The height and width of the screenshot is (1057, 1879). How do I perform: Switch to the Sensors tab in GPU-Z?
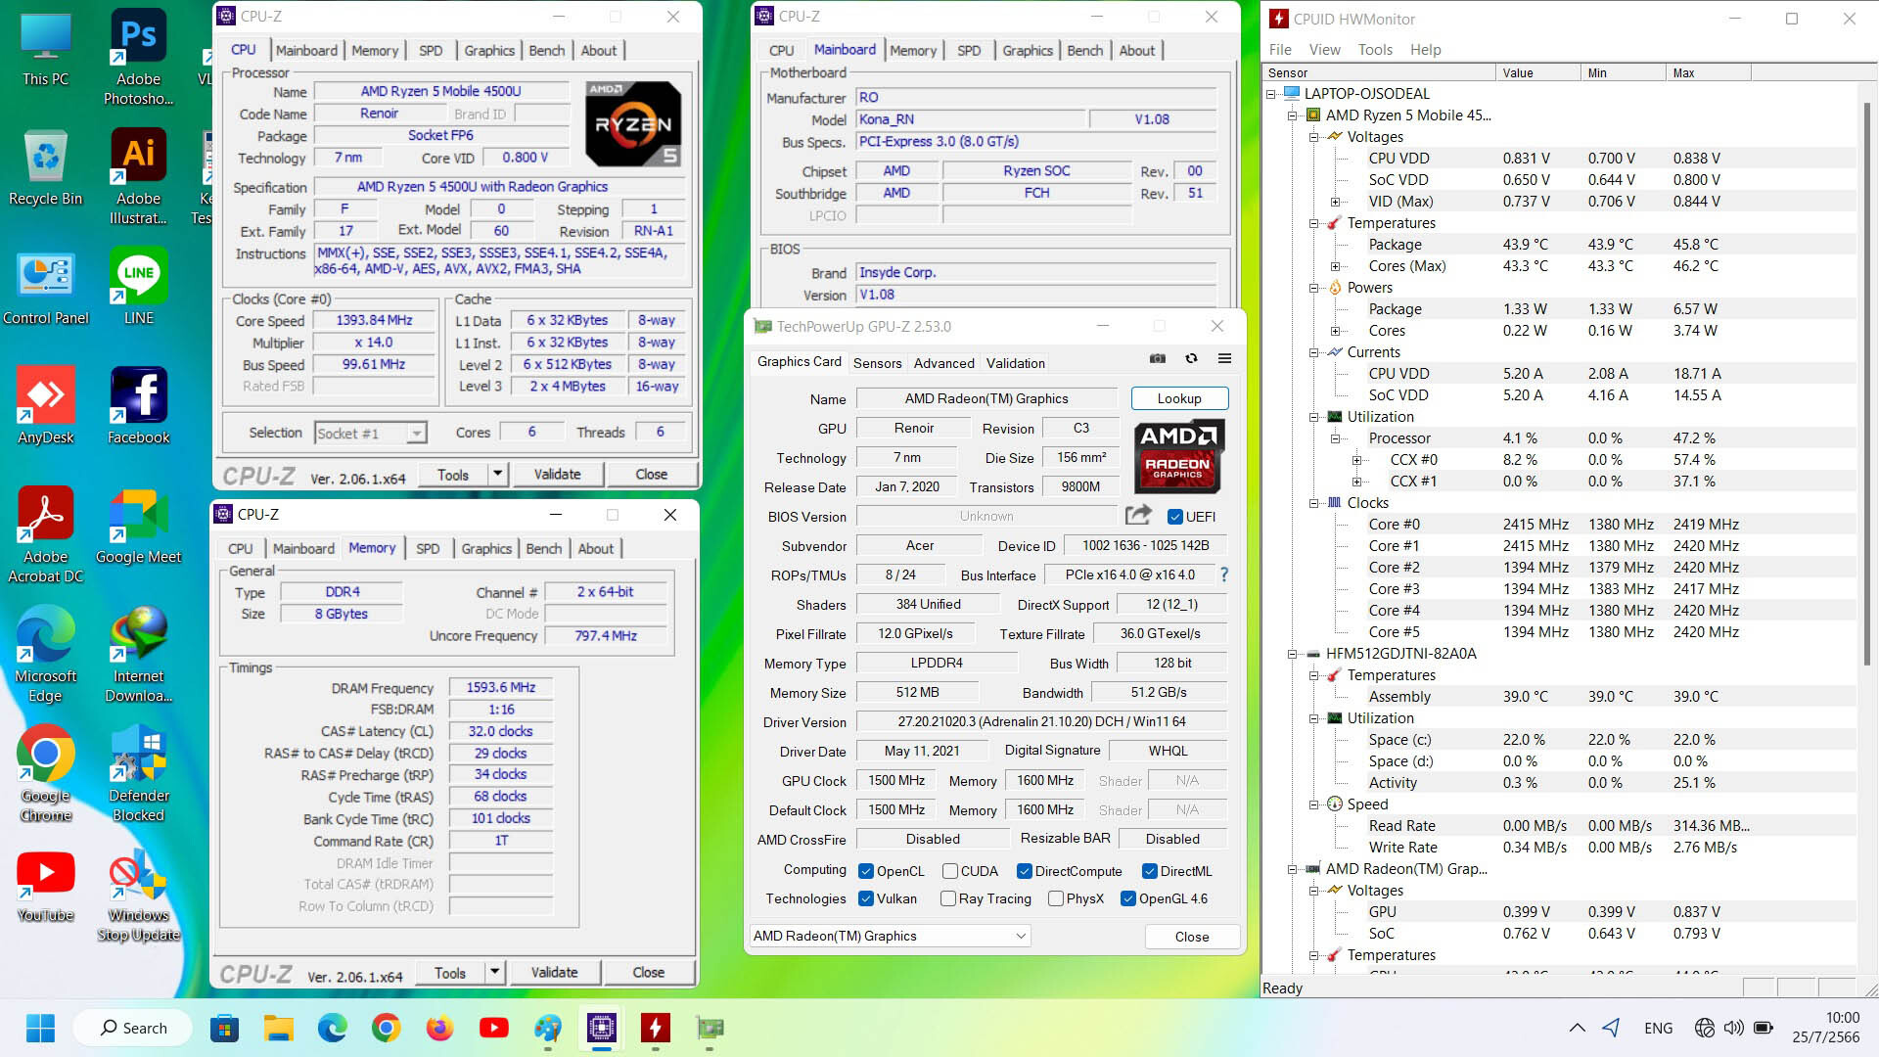click(877, 363)
